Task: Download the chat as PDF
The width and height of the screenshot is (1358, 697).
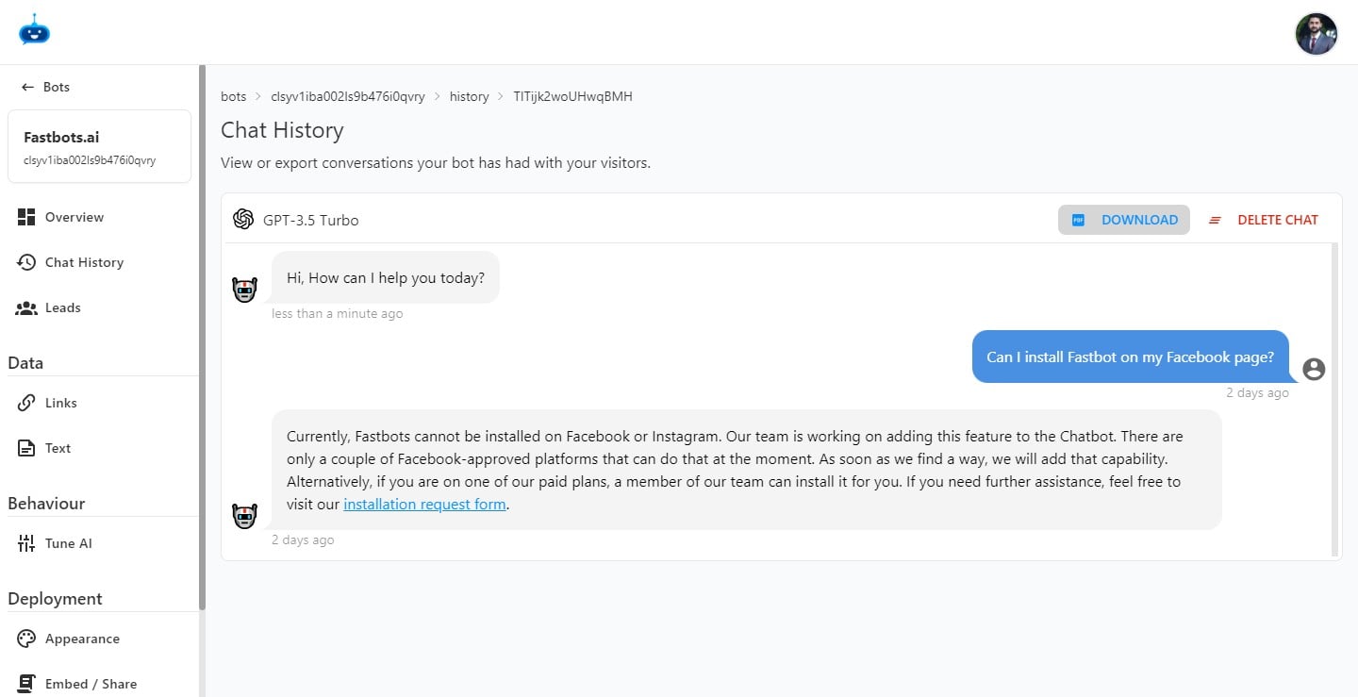Action: coord(1124,220)
